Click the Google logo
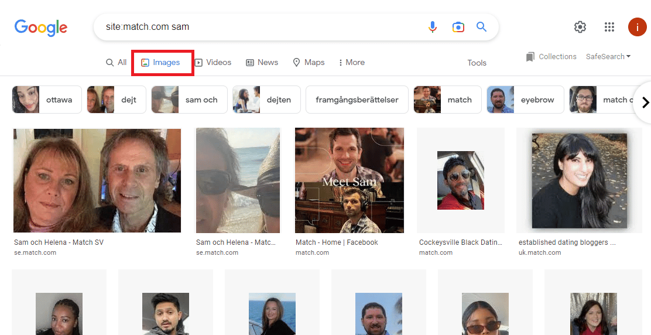Viewport: 651px width, 335px height. coord(41,27)
